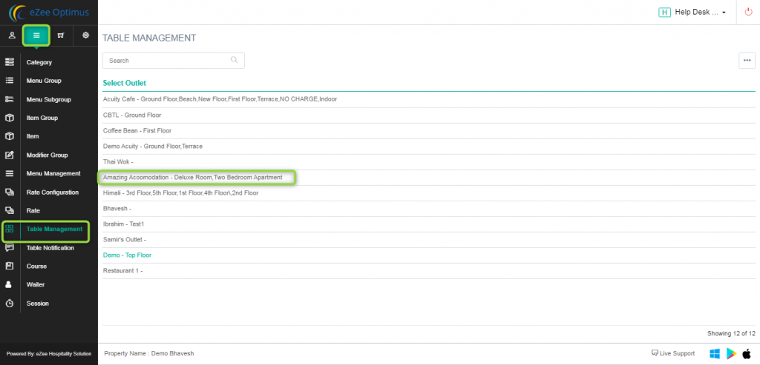Click the Rate Configuration icon
The height and width of the screenshot is (365, 760).
click(x=9, y=192)
